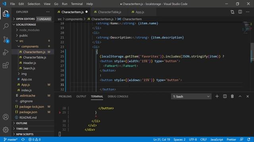Expand the NPM SCRIPTS section

[x=25, y=134]
